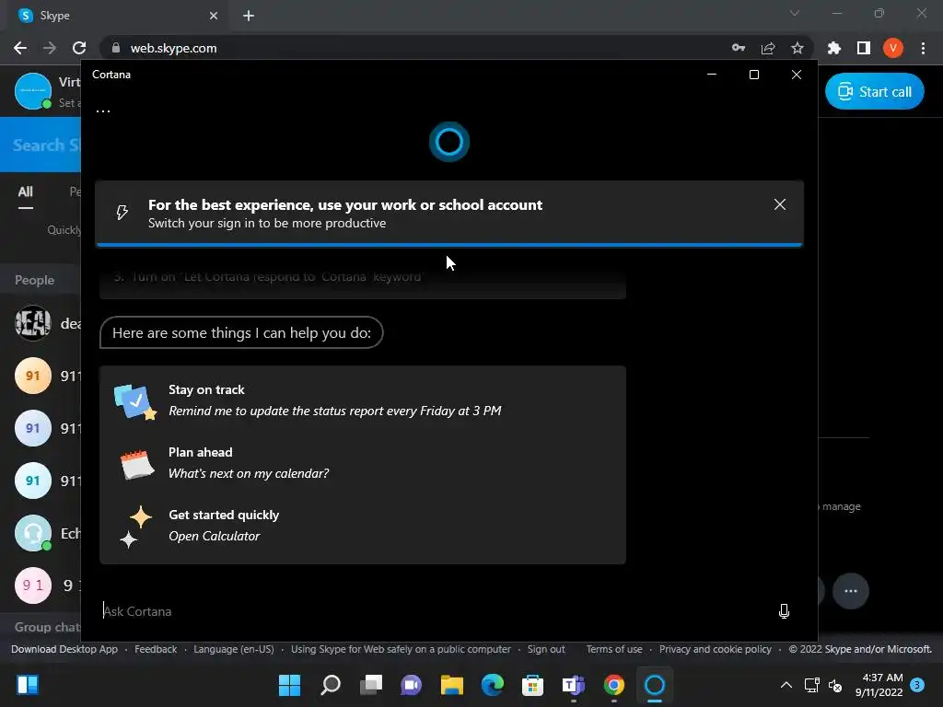Open the orange 91 contact avatar
The height and width of the screenshot is (707, 943).
33,376
